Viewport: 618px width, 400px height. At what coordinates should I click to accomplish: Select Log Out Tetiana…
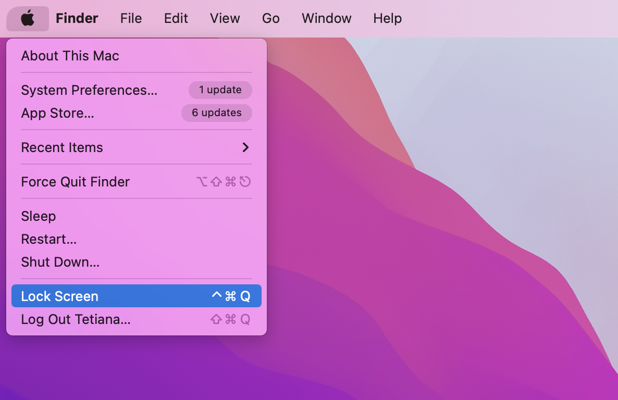[x=137, y=319]
